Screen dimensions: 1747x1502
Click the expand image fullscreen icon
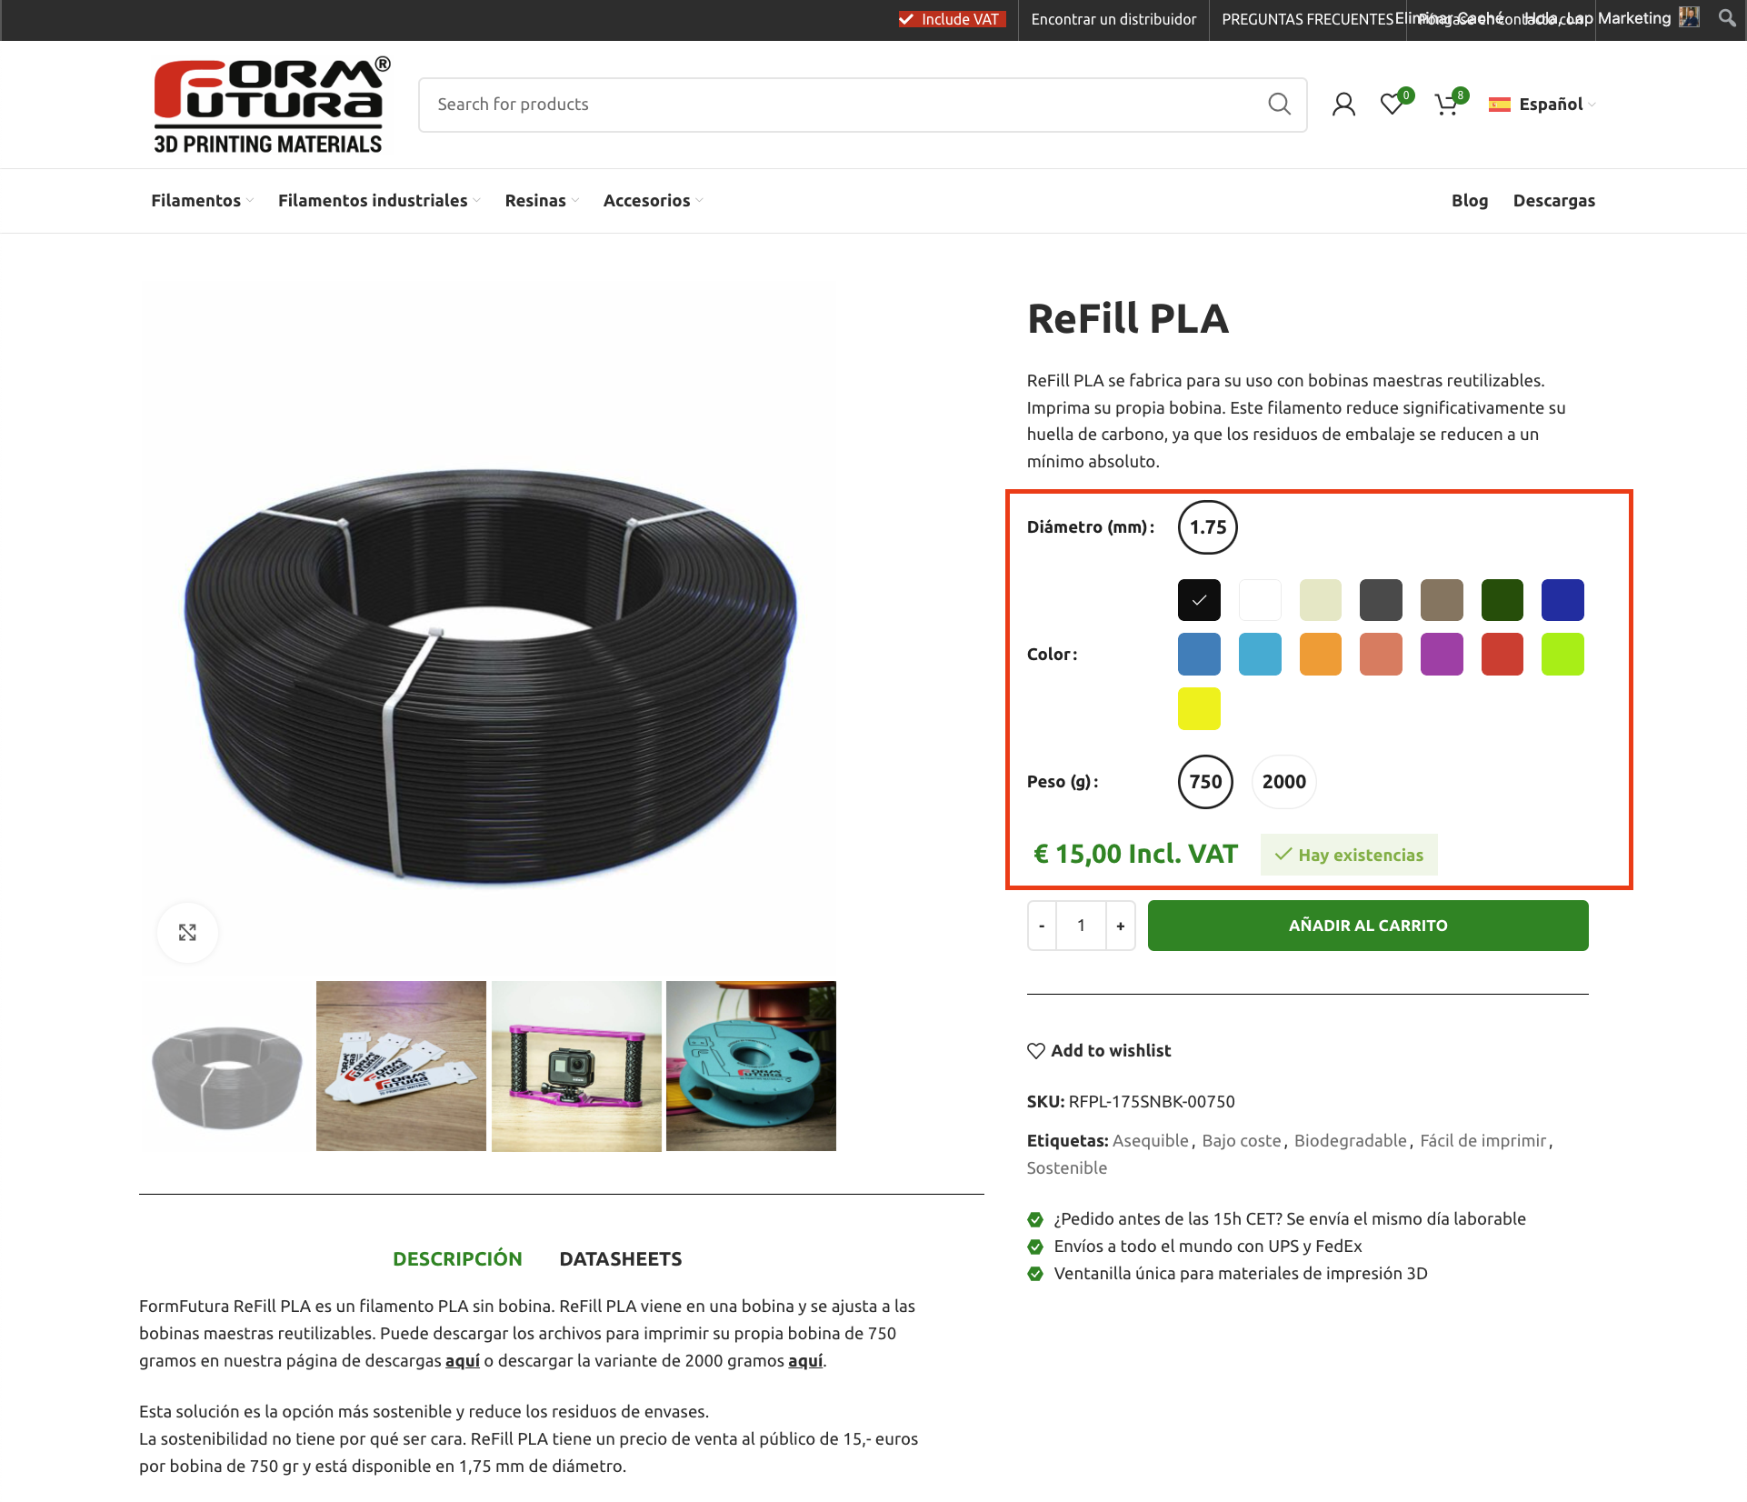coord(187,933)
